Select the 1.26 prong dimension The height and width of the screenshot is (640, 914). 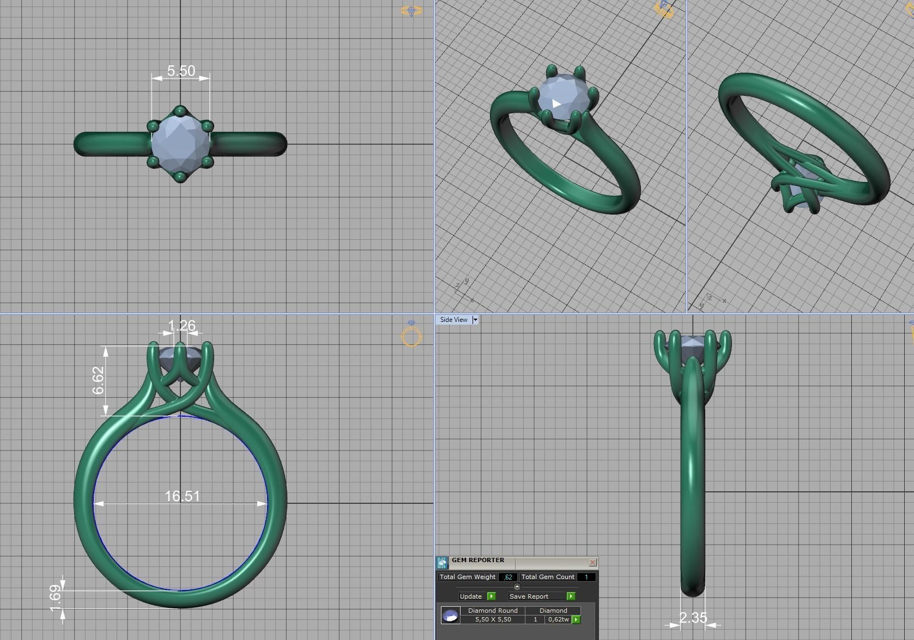(x=181, y=326)
